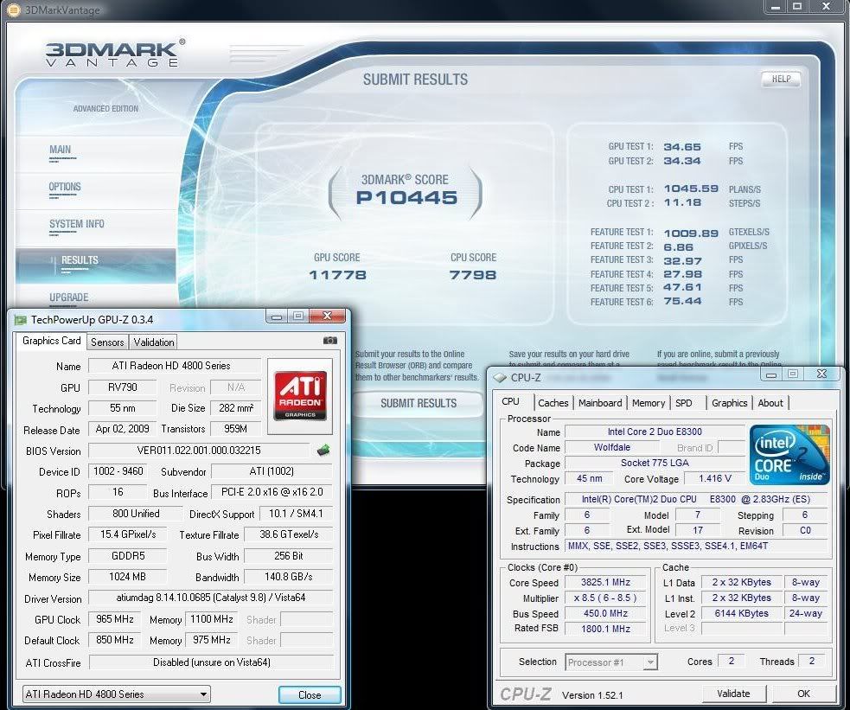Click the OK button in CPU-Z
This screenshot has width=850, height=710.
tap(803, 694)
